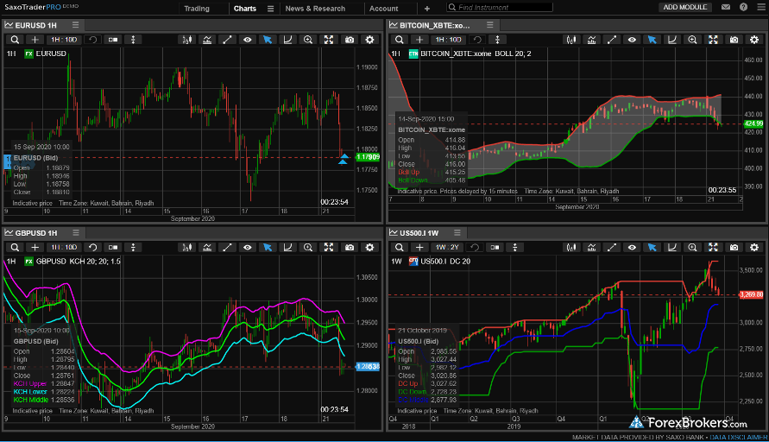The image size is (769, 442).
Task: Open settings gear in BITCOIN chart
Action: click(754, 40)
